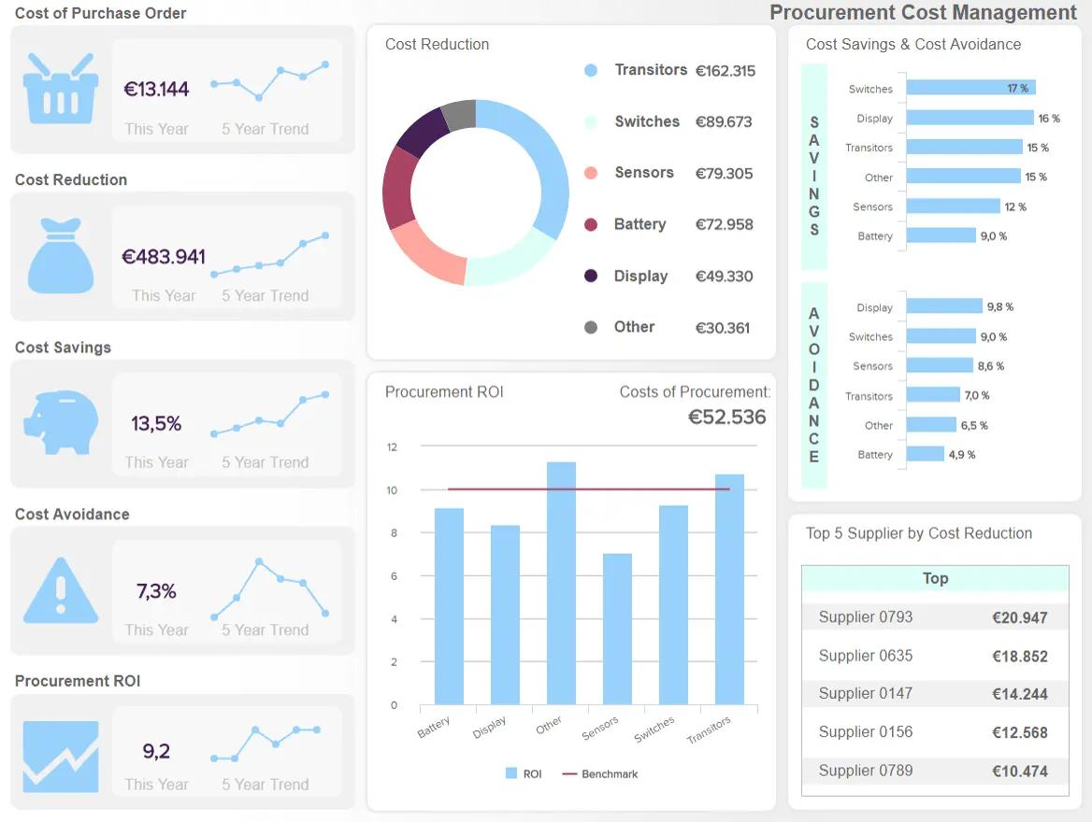Click the Display 9,8 % avoidance bar
1092x822 pixels.
pos(943,306)
